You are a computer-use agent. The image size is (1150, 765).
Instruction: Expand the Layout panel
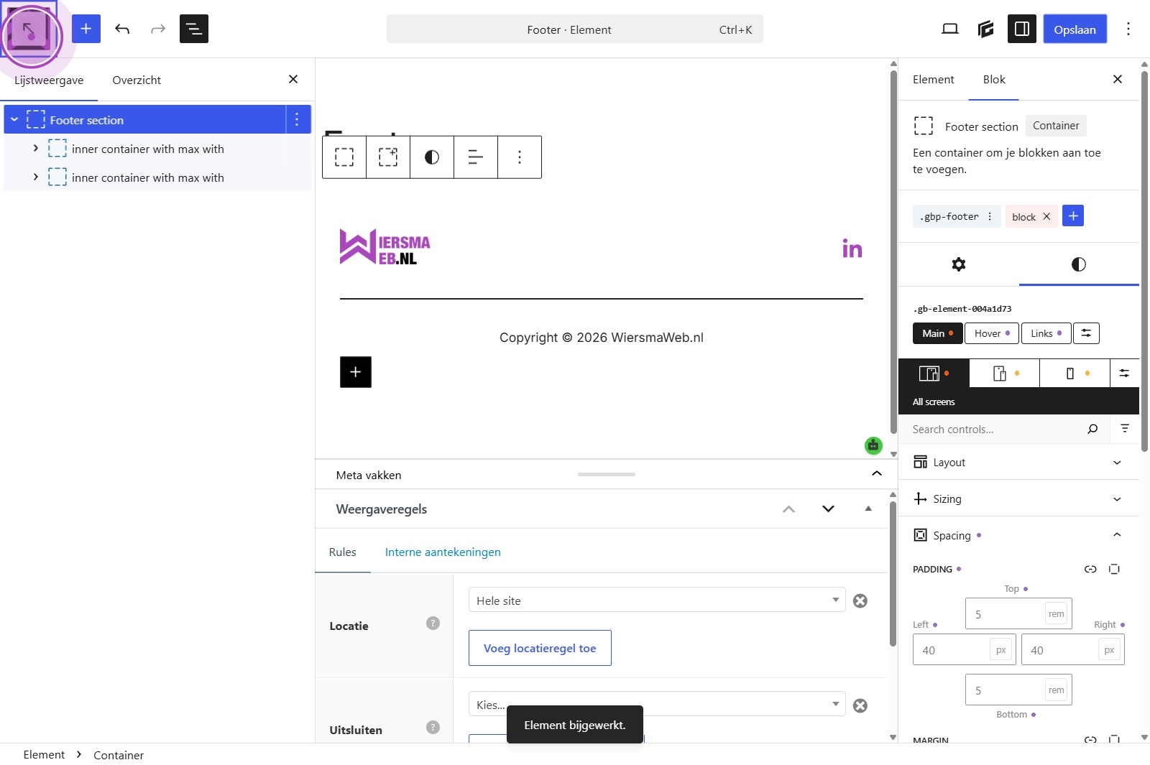(x=1018, y=463)
